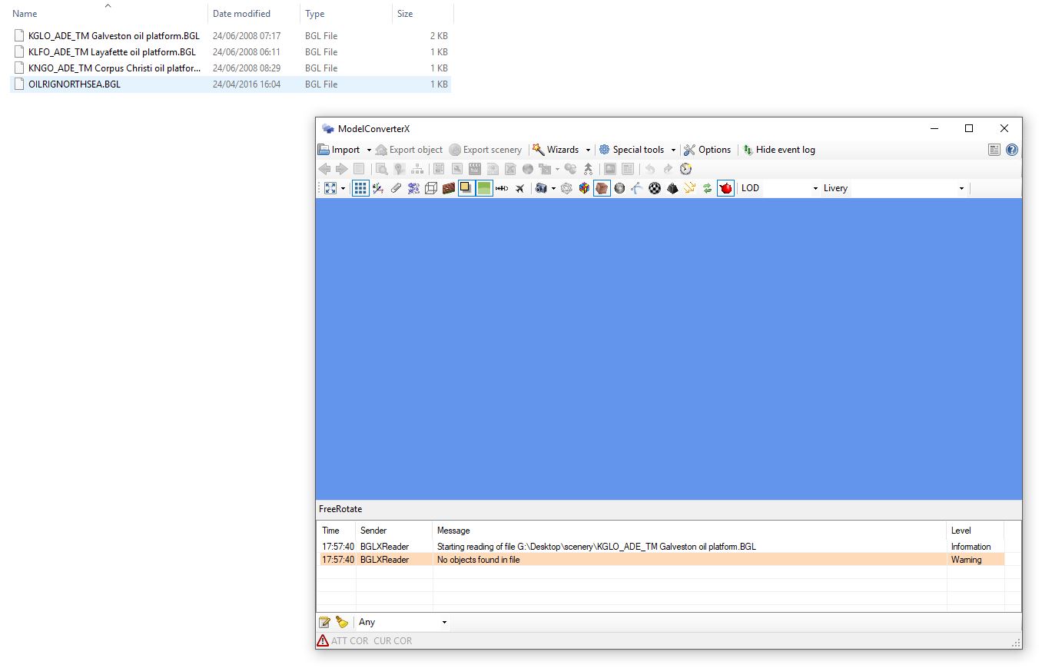Click the blue camera view icon

click(541, 188)
